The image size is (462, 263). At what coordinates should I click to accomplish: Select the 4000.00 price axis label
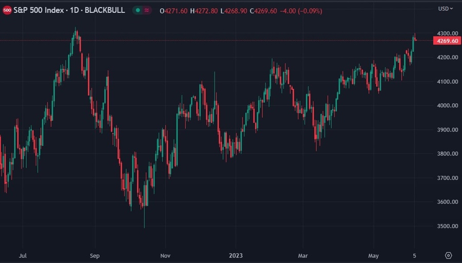[447, 105]
